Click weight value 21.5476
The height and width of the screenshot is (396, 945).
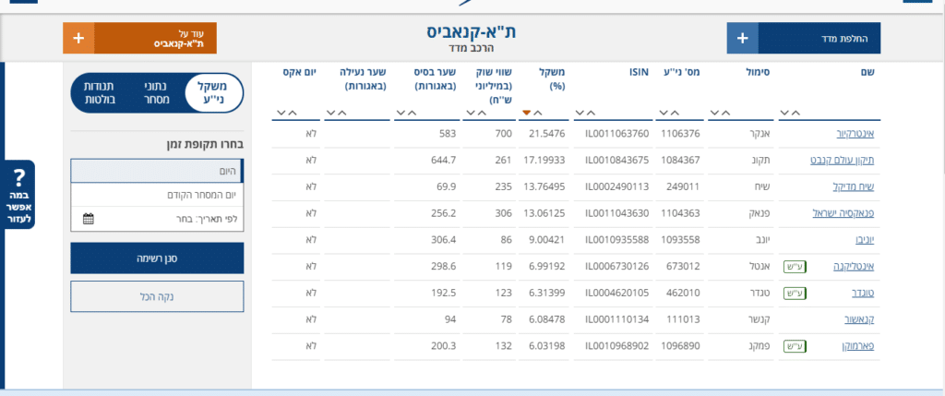click(x=546, y=133)
